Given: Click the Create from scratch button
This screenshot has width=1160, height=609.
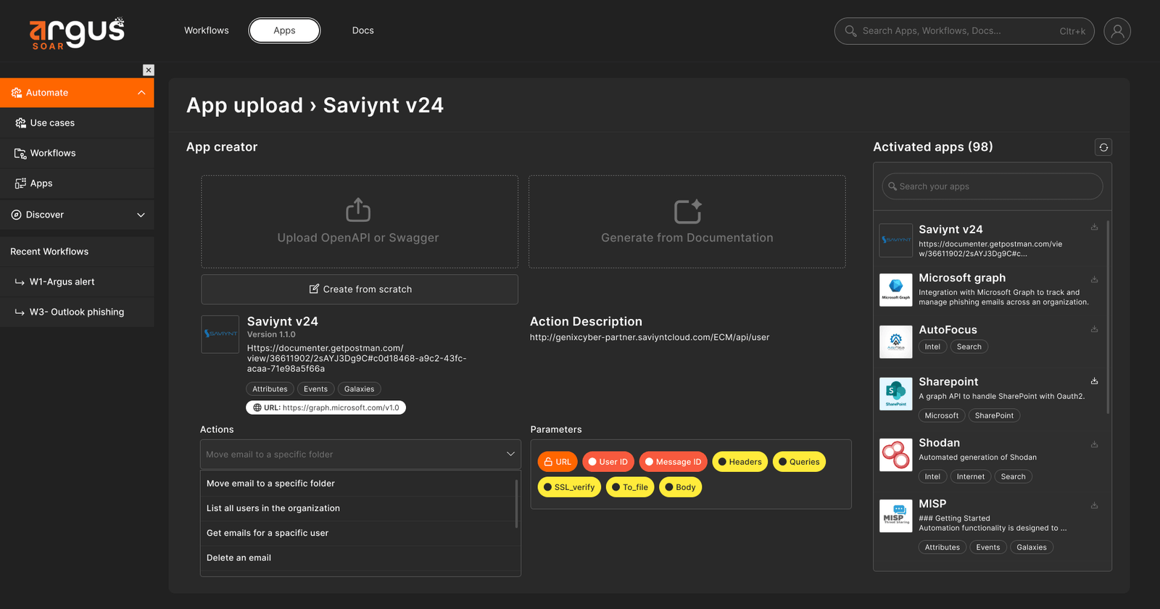Looking at the screenshot, I should [x=360, y=289].
